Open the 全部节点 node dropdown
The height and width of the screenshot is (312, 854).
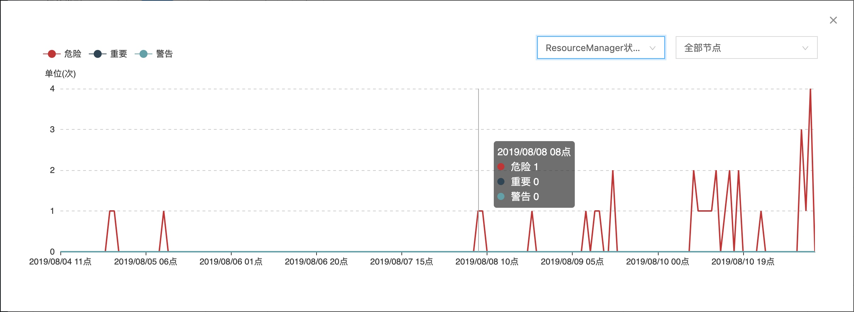746,48
